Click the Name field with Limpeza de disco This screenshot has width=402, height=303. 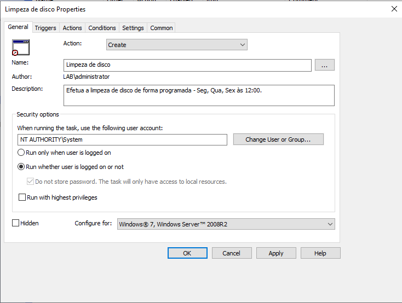tap(187, 65)
